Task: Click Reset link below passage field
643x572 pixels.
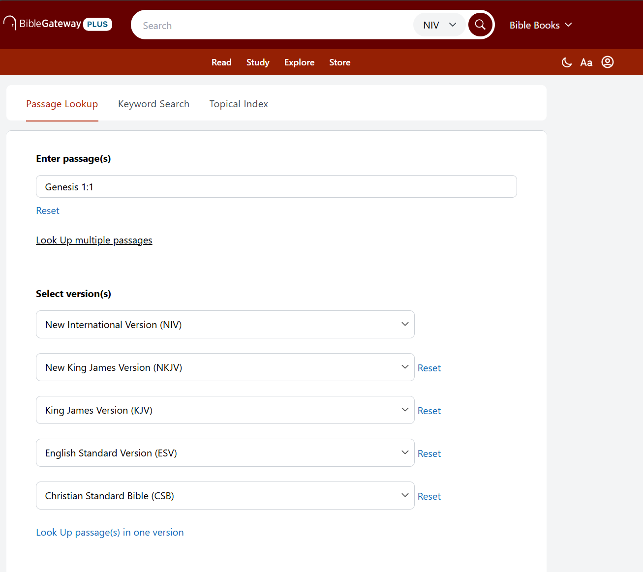Action: [48, 211]
